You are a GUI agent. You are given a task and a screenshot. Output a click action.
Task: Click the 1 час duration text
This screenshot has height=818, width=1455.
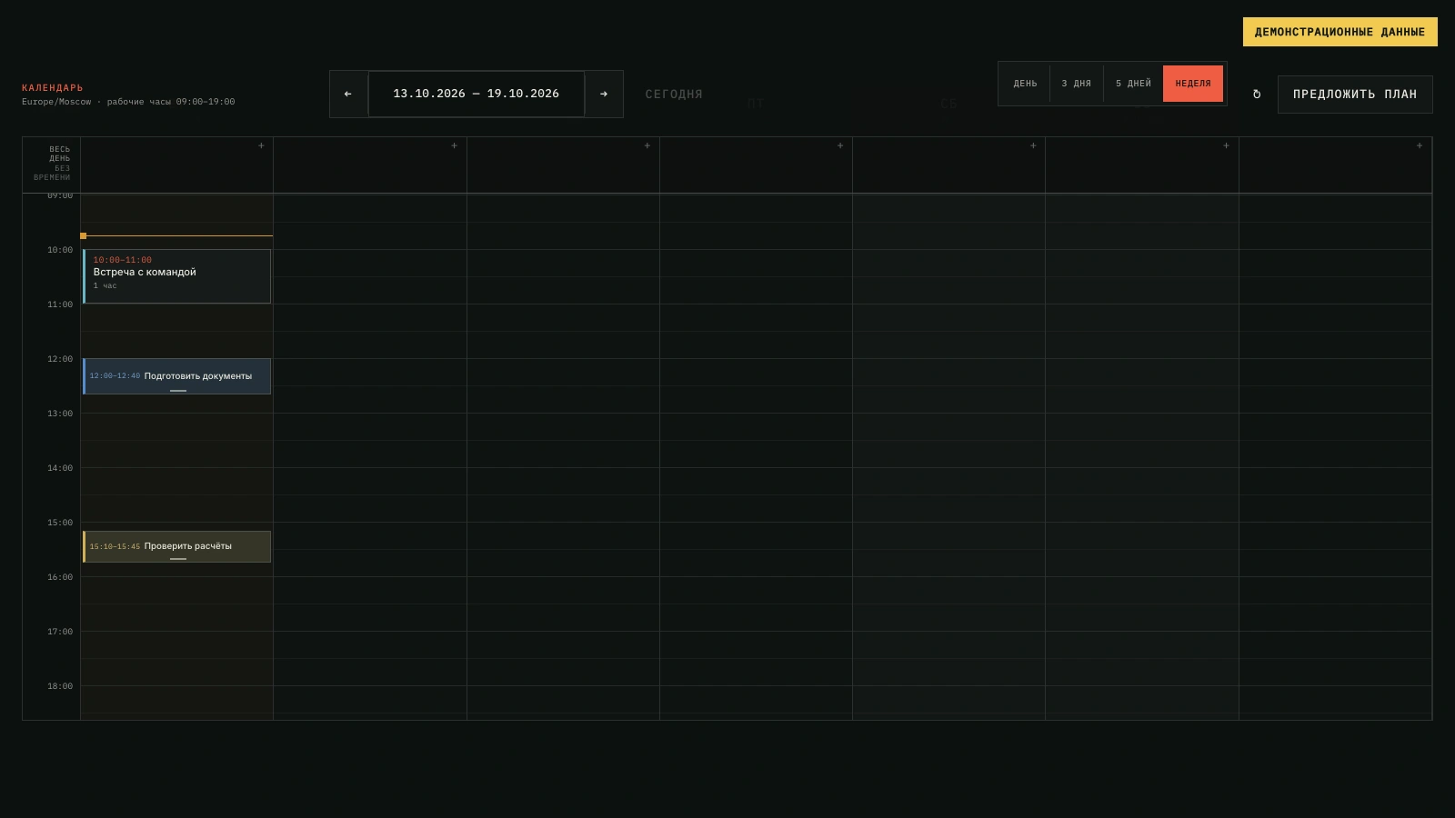(x=105, y=285)
